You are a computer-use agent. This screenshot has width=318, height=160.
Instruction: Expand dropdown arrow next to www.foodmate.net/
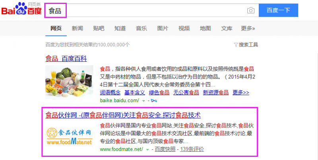point(147,149)
